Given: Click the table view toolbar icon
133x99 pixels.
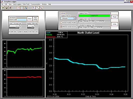Looking at the screenshot, I should point(22,8).
